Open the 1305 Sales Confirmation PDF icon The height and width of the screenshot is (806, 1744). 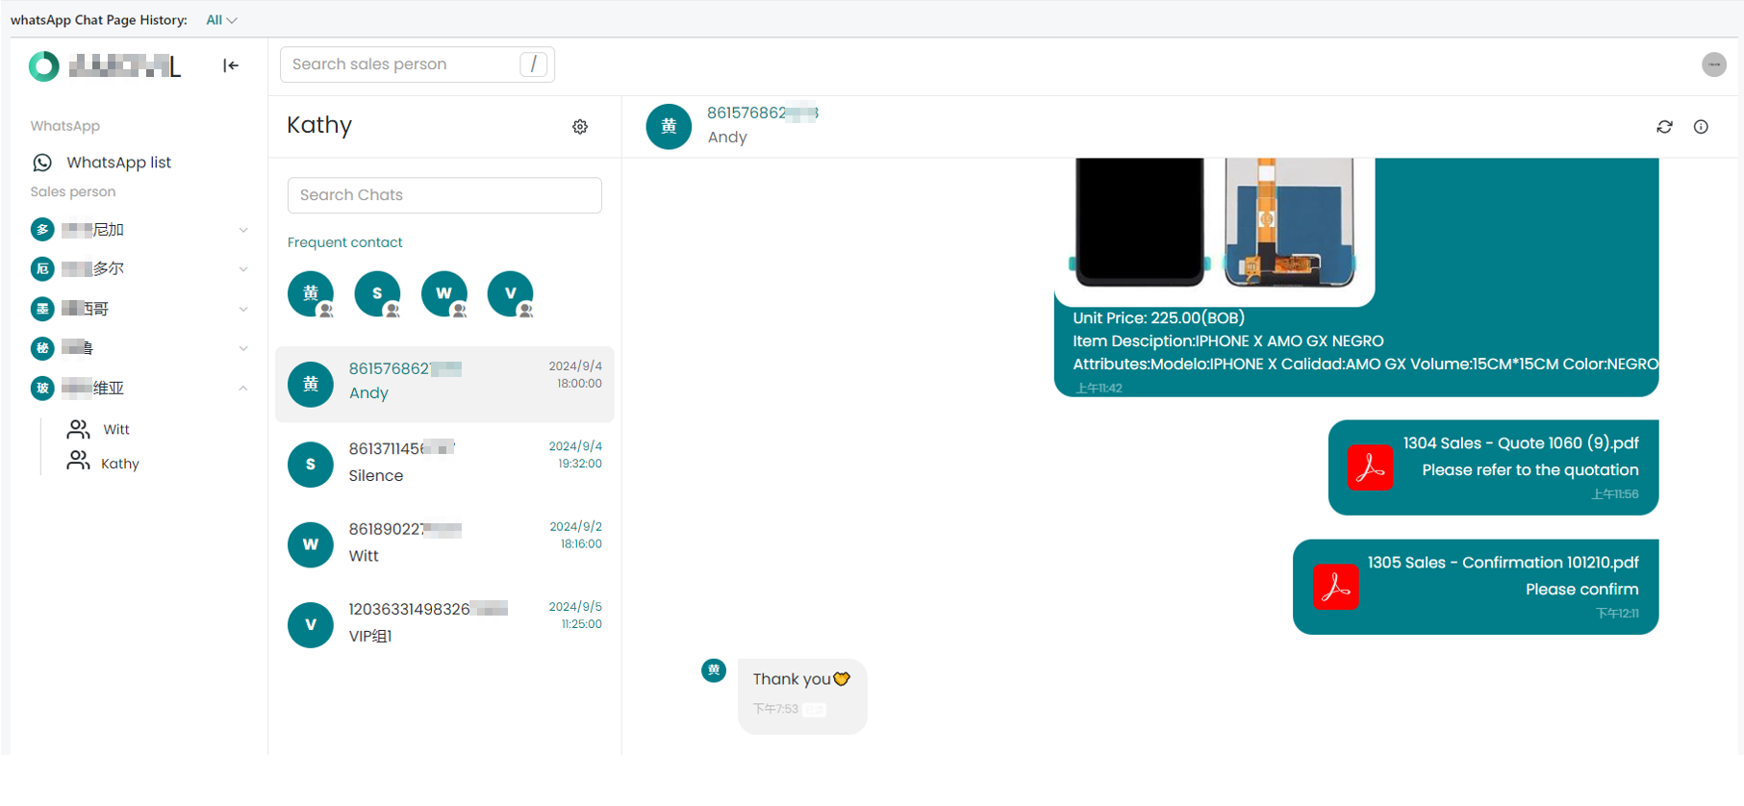[1335, 587]
